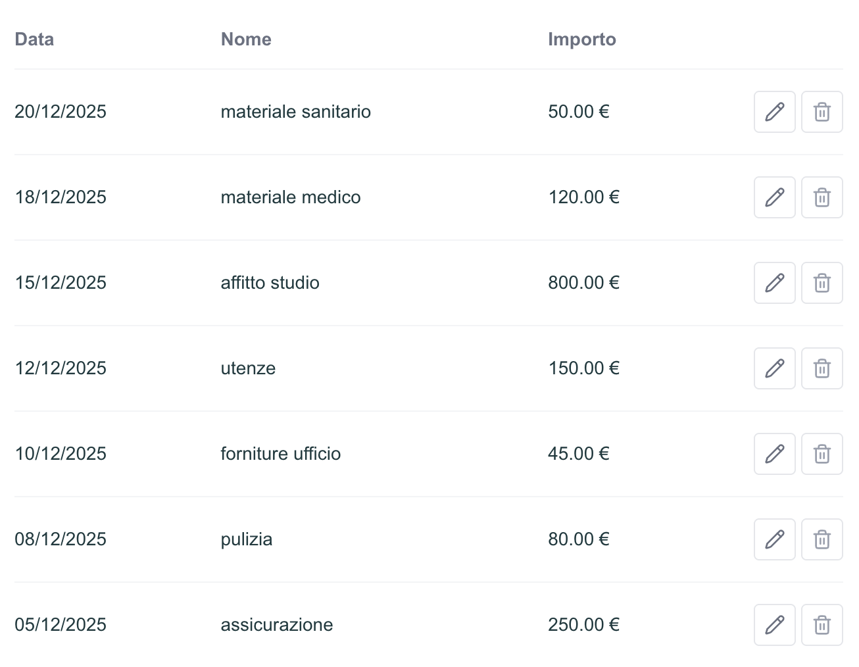Edit the assicurazione entry

pyautogui.click(x=774, y=625)
